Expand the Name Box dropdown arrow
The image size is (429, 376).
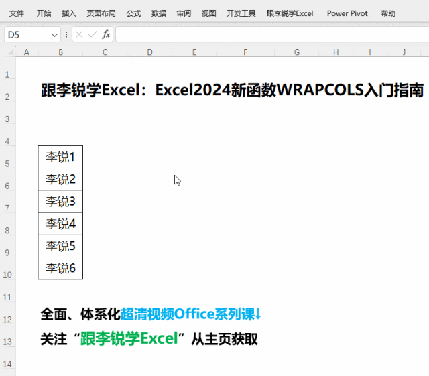[x=54, y=35]
